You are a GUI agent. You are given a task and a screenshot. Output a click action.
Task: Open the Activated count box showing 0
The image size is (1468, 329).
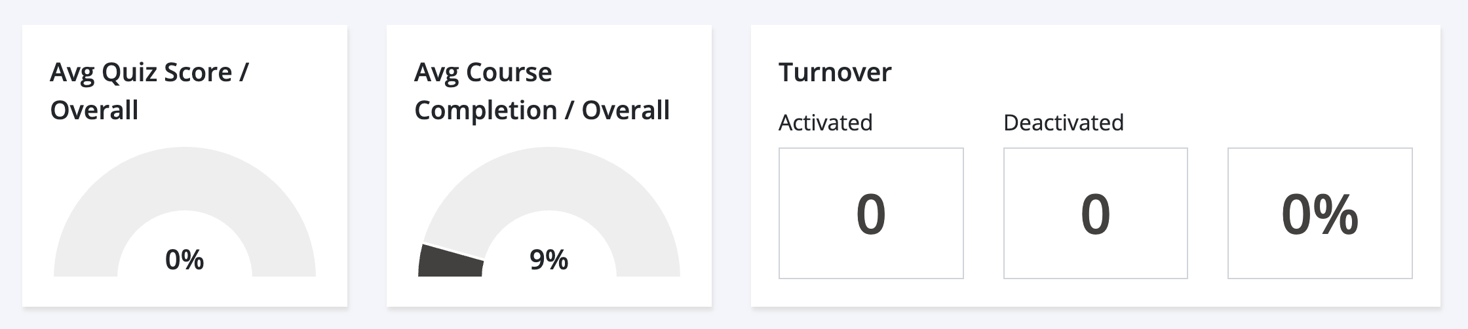[871, 213]
